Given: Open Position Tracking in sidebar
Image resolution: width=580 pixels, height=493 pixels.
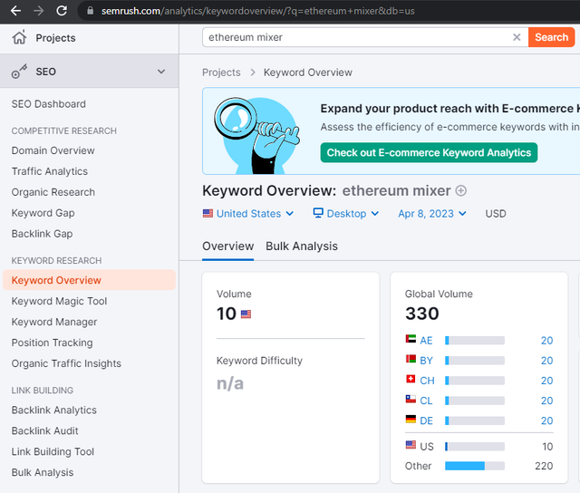Looking at the screenshot, I should pyautogui.click(x=53, y=343).
